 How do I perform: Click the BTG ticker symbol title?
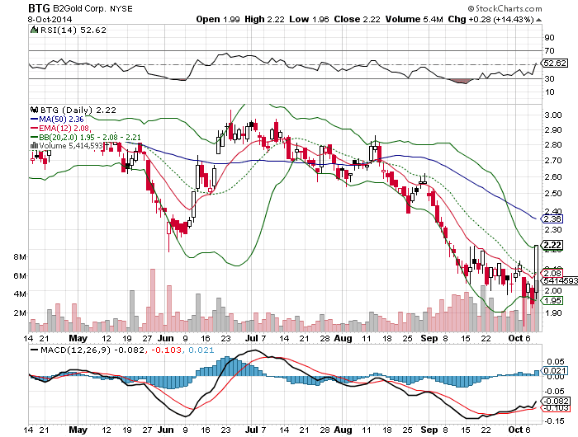pos(40,8)
